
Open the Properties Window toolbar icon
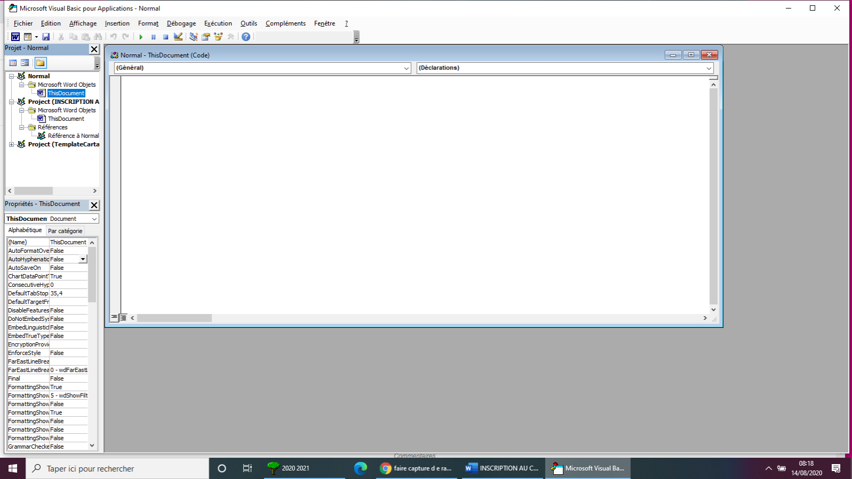tap(206, 37)
